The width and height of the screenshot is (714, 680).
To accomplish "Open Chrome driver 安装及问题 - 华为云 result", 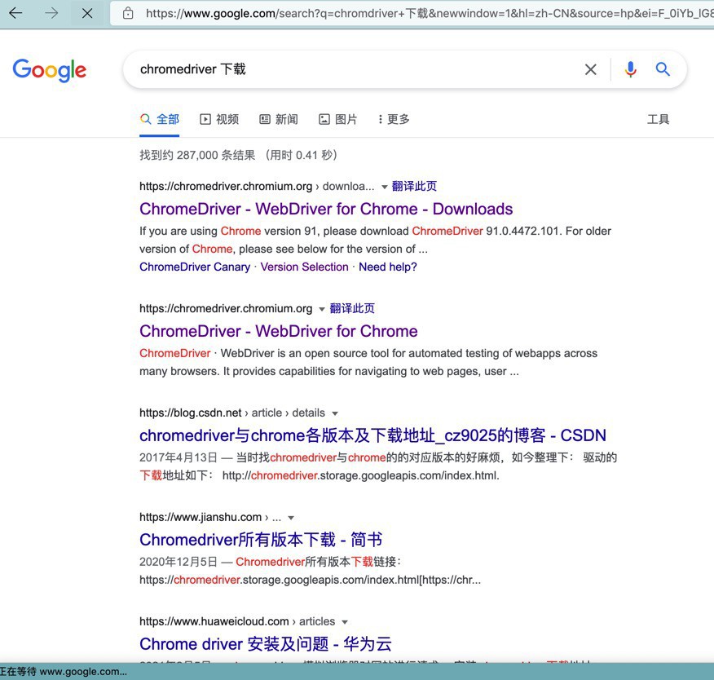I will 266,644.
